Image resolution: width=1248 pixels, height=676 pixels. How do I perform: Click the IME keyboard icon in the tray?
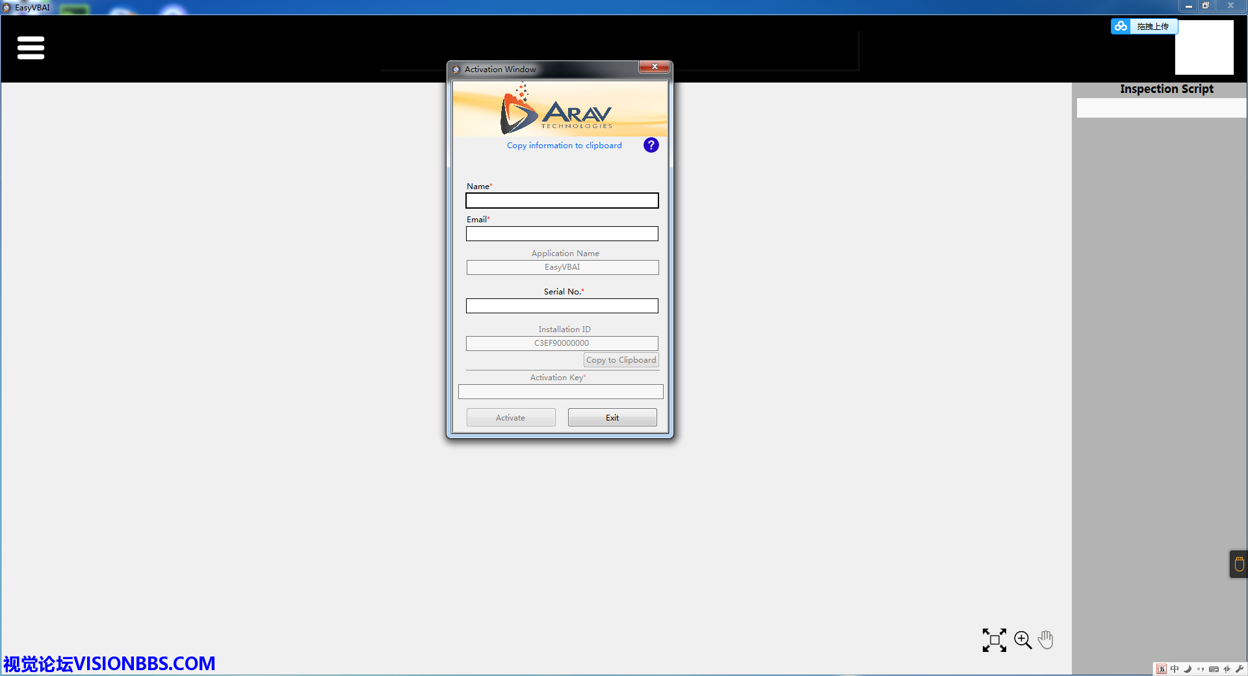1214,669
